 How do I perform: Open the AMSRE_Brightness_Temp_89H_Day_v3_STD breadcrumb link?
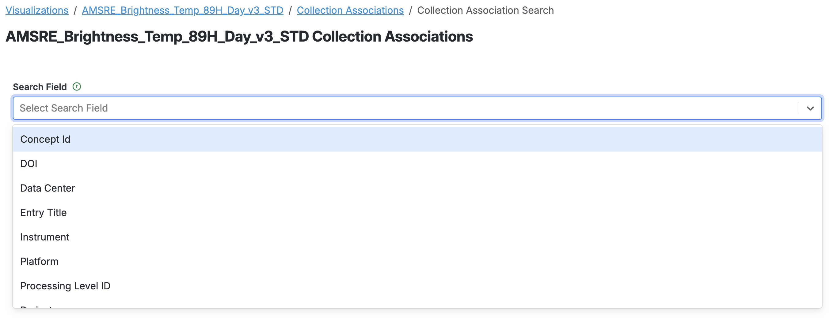pos(182,10)
